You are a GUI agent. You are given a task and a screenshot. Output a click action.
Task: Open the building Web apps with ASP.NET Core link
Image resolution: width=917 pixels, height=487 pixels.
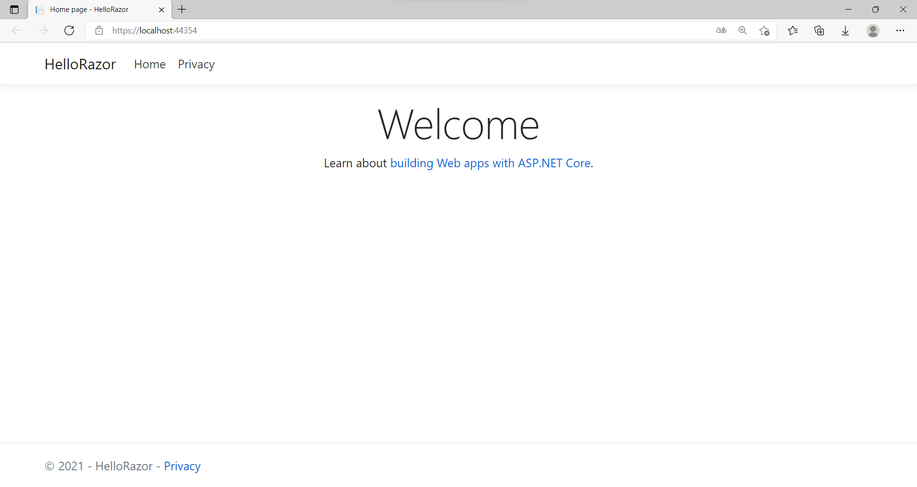tap(490, 163)
